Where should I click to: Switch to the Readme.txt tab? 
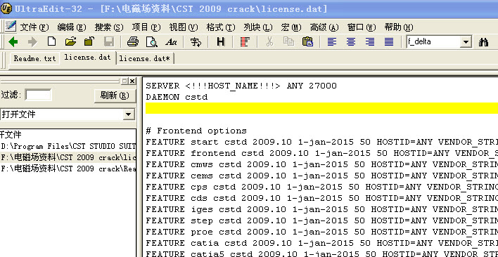pyautogui.click(x=34, y=58)
